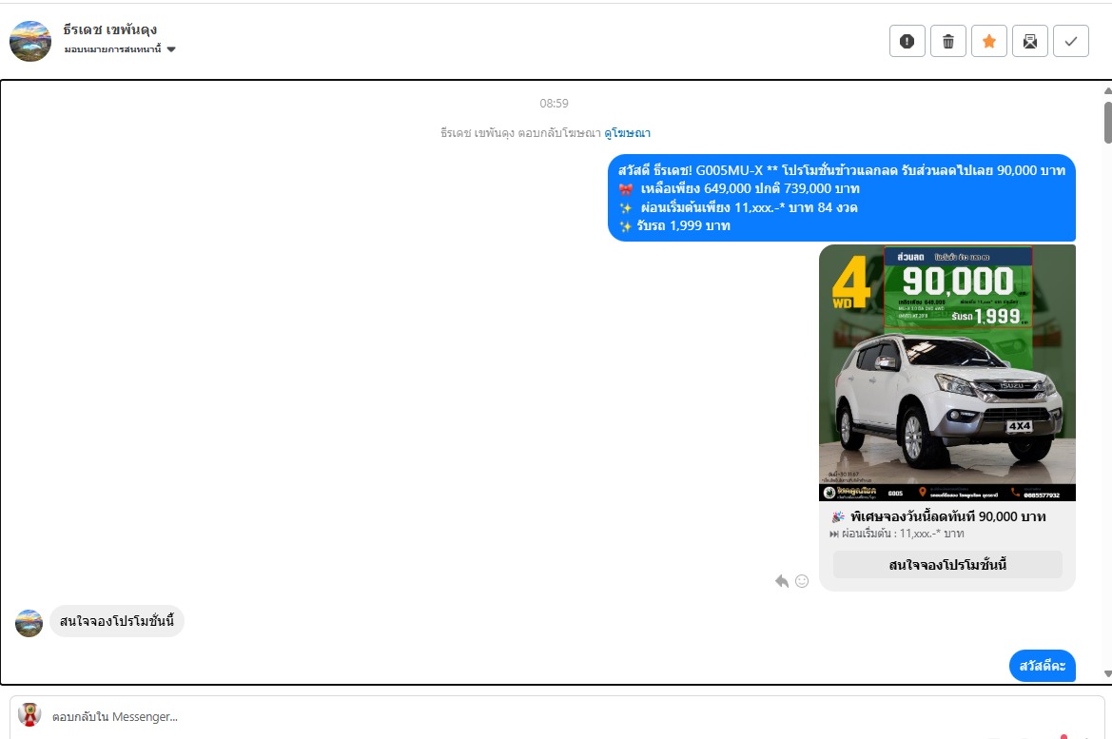Star this conversation with the orange star
Image resolution: width=1112 pixels, height=739 pixels.
pyautogui.click(x=989, y=41)
